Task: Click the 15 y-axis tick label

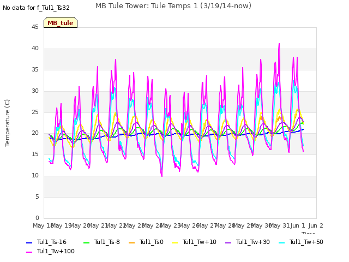Action: coord(35,154)
